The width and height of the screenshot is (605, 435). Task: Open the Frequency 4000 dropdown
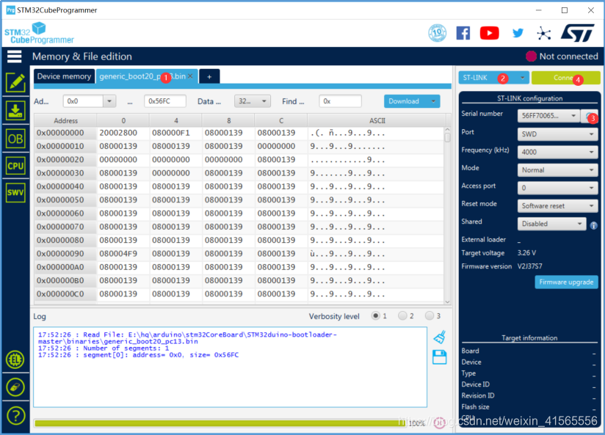(557, 152)
